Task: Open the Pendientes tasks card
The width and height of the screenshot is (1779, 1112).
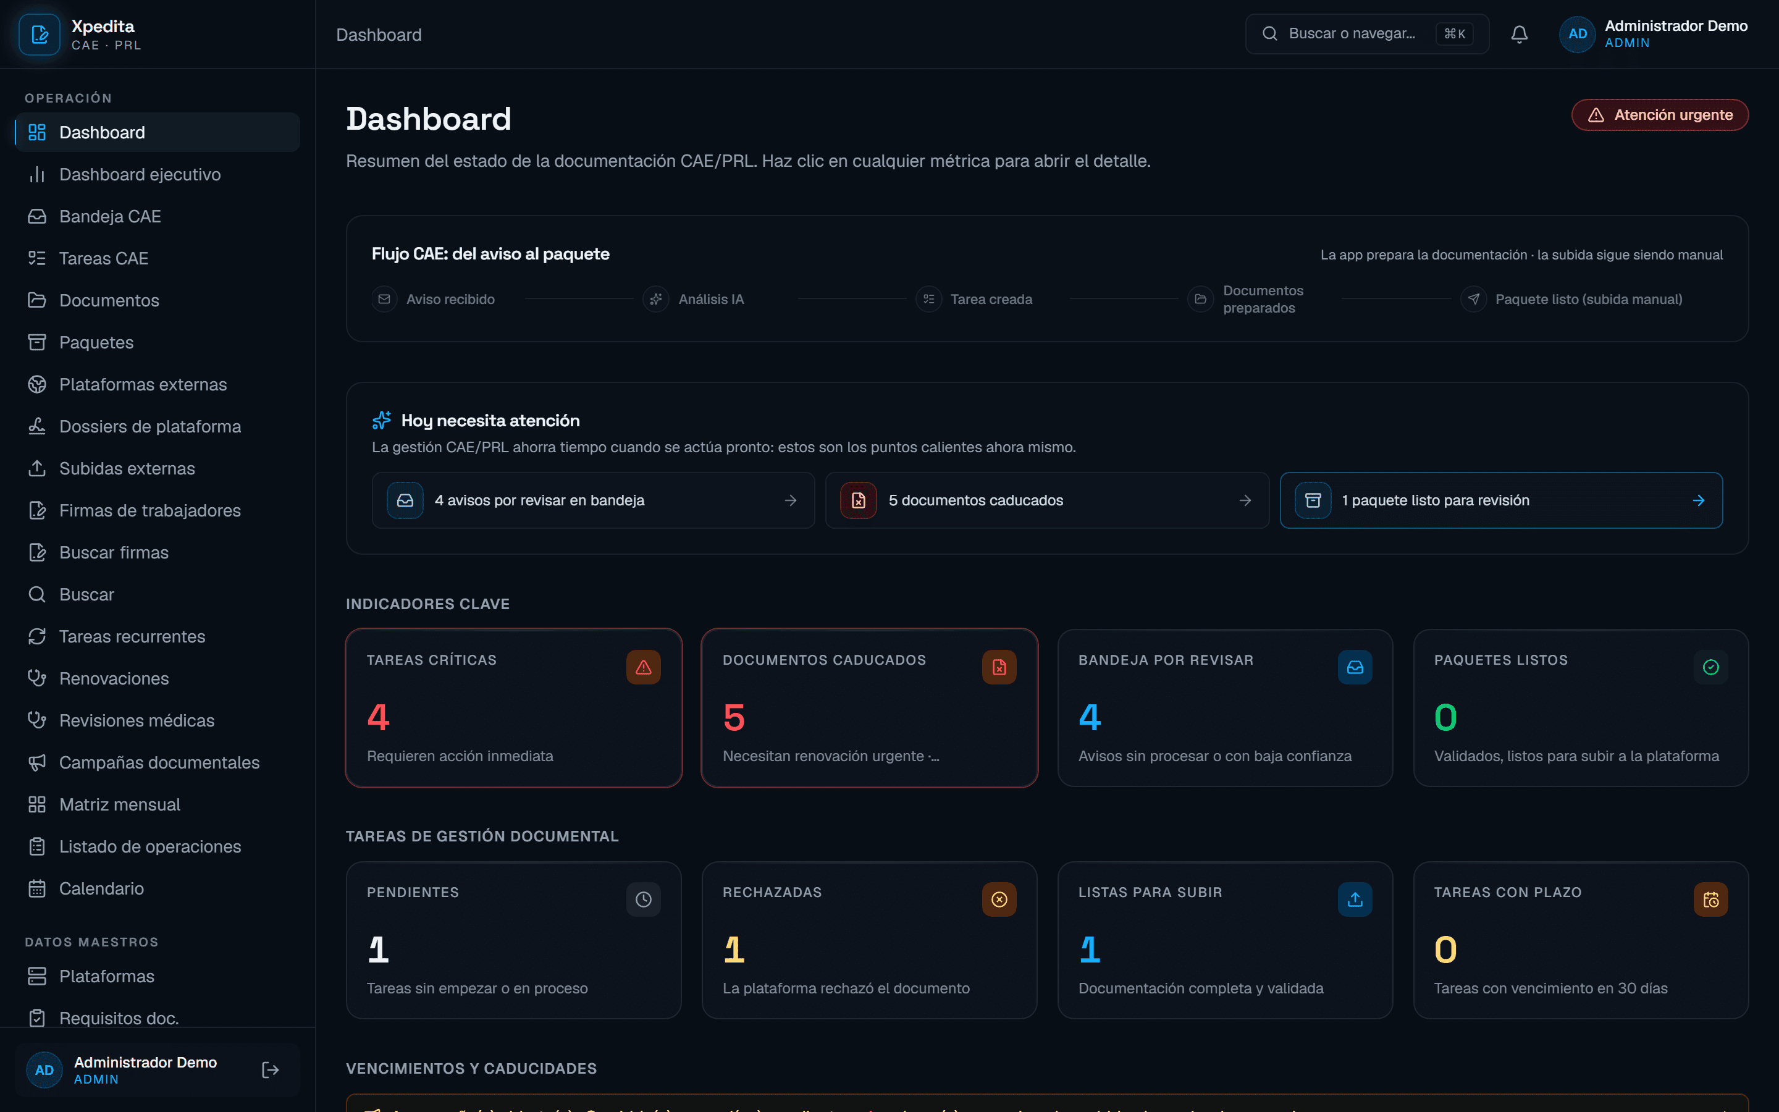Action: pos(514,941)
